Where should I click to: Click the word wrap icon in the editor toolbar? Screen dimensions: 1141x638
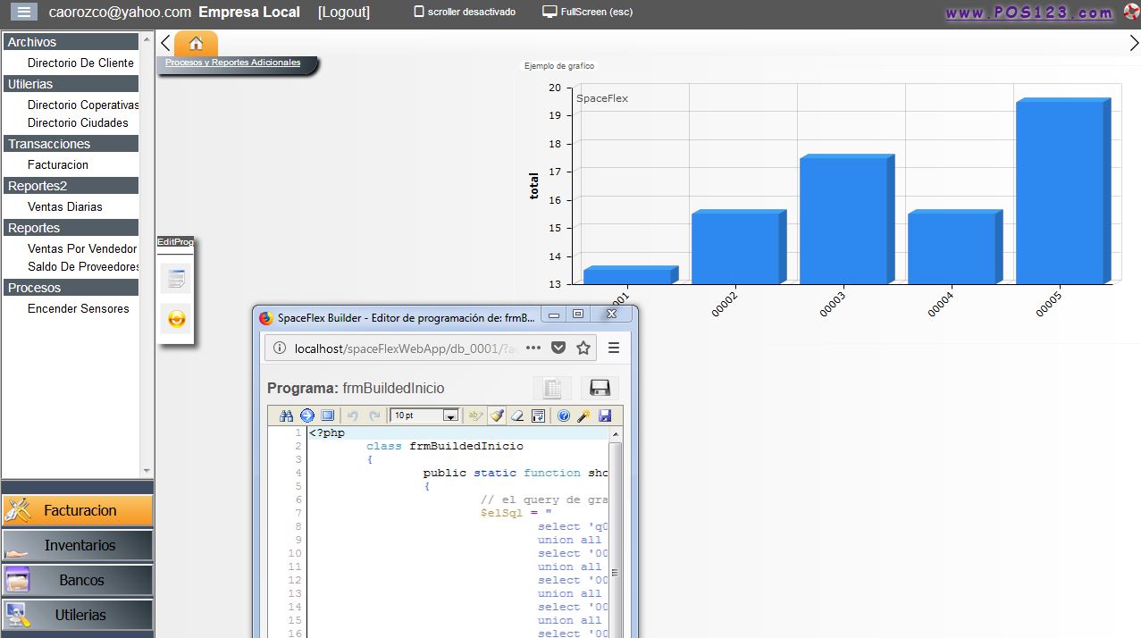[538, 416]
